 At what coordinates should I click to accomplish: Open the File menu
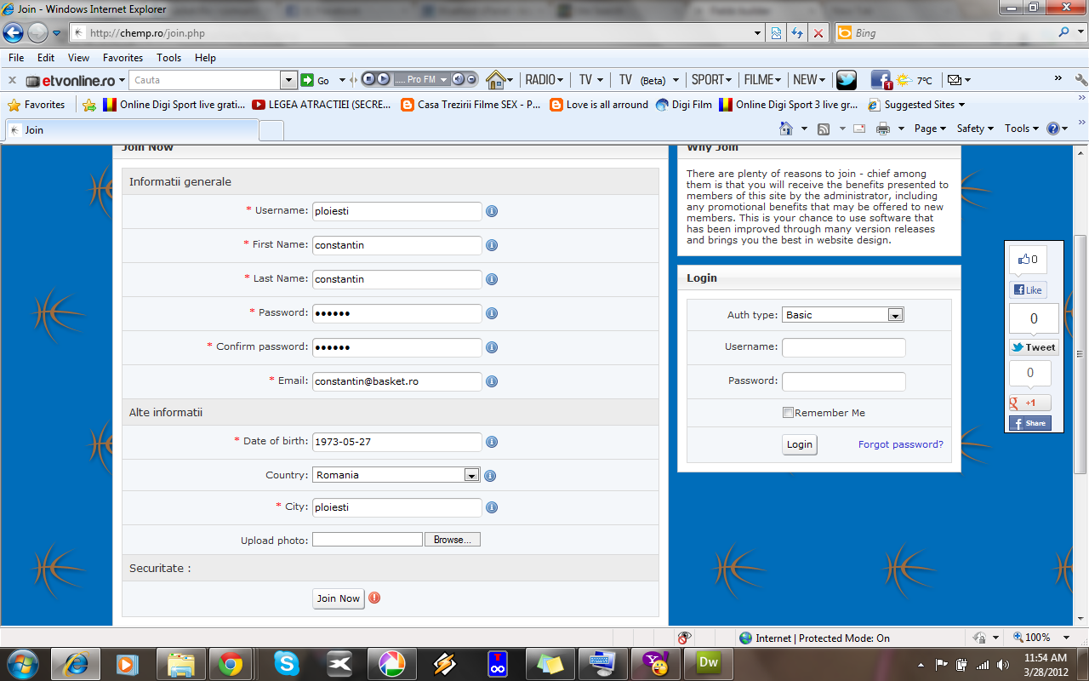[16, 58]
